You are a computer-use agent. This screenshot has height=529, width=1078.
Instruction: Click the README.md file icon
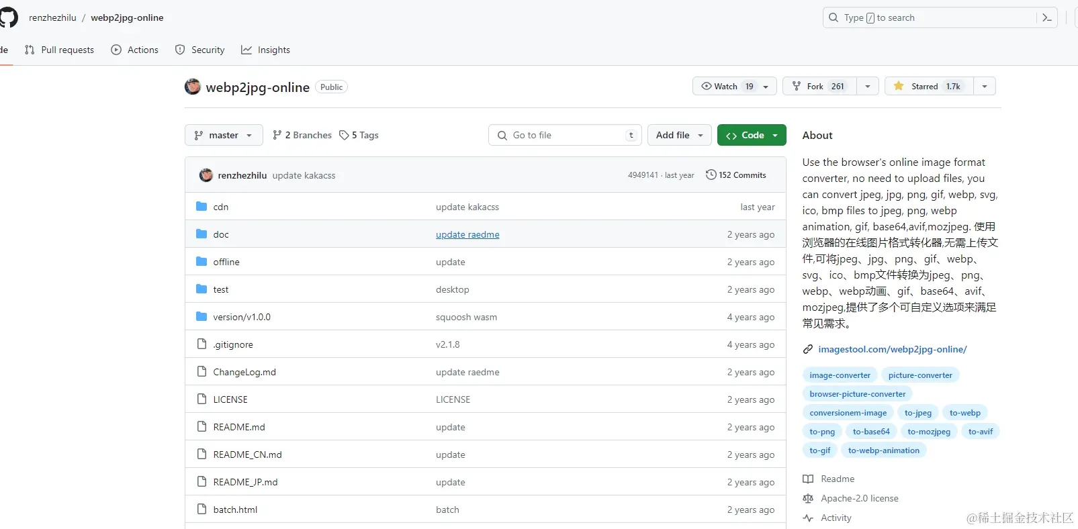coord(201,427)
